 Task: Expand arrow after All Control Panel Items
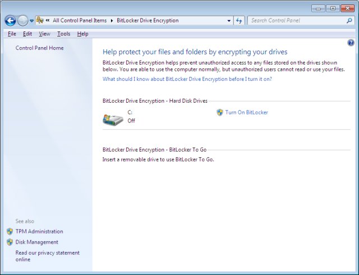112,21
